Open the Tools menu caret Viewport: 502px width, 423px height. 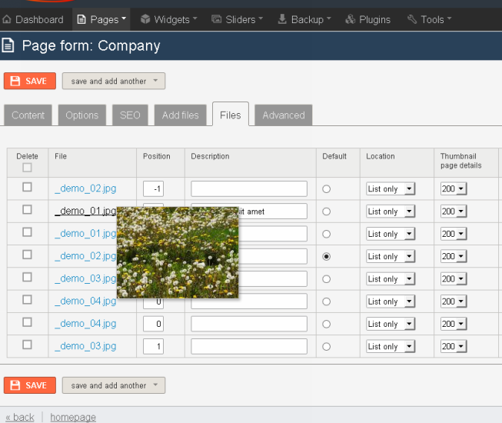(x=449, y=18)
